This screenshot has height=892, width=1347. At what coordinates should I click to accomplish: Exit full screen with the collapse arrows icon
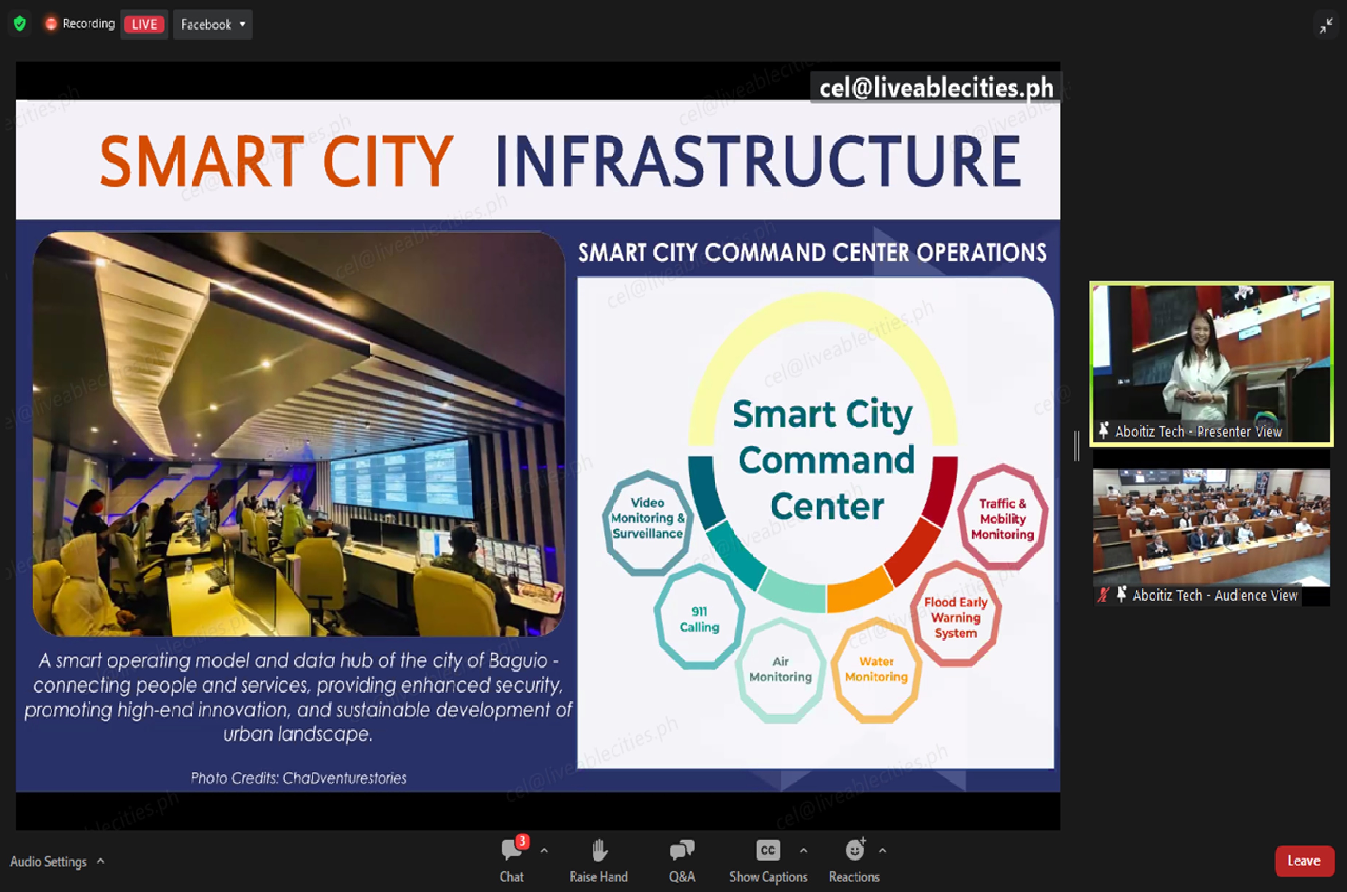pyautogui.click(x=1326, y=26)
